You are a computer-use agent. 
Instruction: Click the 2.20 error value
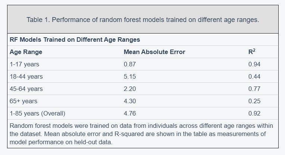pyautogui.click(x=130, y=89)
